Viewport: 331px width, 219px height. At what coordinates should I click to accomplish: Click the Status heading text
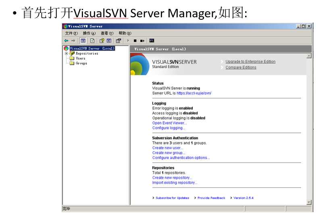coord(158,83)
